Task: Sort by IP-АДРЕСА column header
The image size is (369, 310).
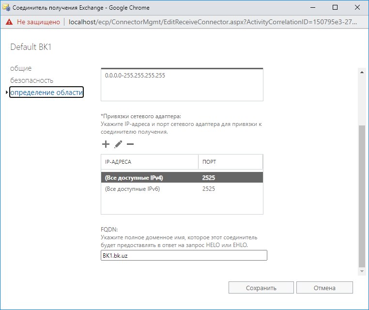Action: coord(150,162)
